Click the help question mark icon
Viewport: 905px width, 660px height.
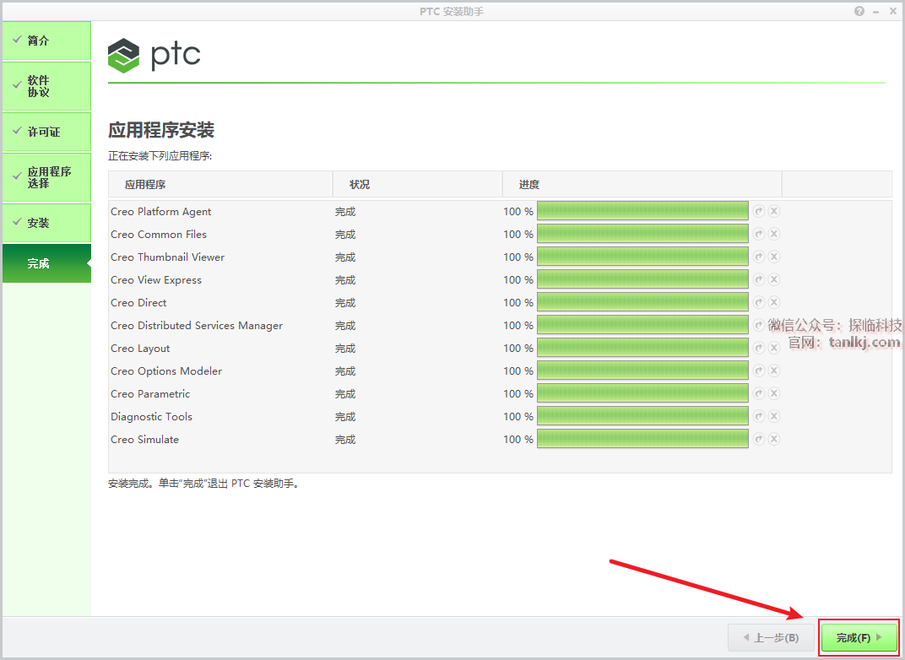[x=859, y=11]
